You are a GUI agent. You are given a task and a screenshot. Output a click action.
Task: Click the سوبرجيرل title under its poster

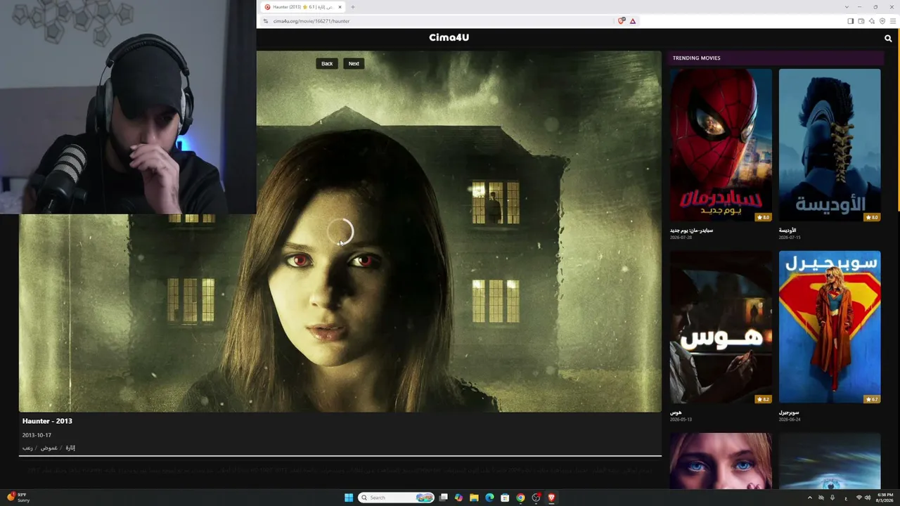789,413
